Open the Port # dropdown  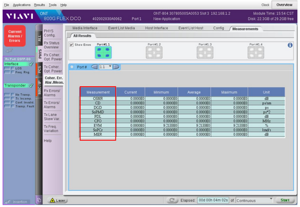coord(106,67)
